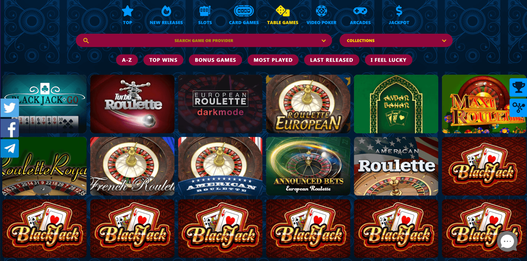Open the Slots machine icon
Screen dimensions: 527x261
[x=205, y=11]
